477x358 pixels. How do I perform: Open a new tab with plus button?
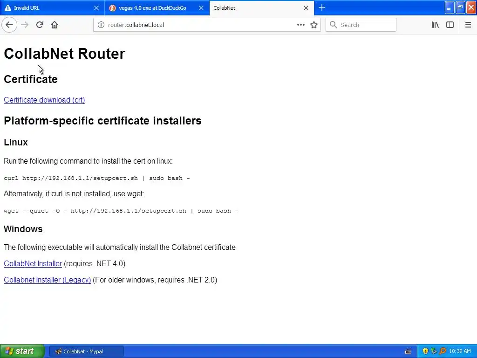click(x=322, y=8)
